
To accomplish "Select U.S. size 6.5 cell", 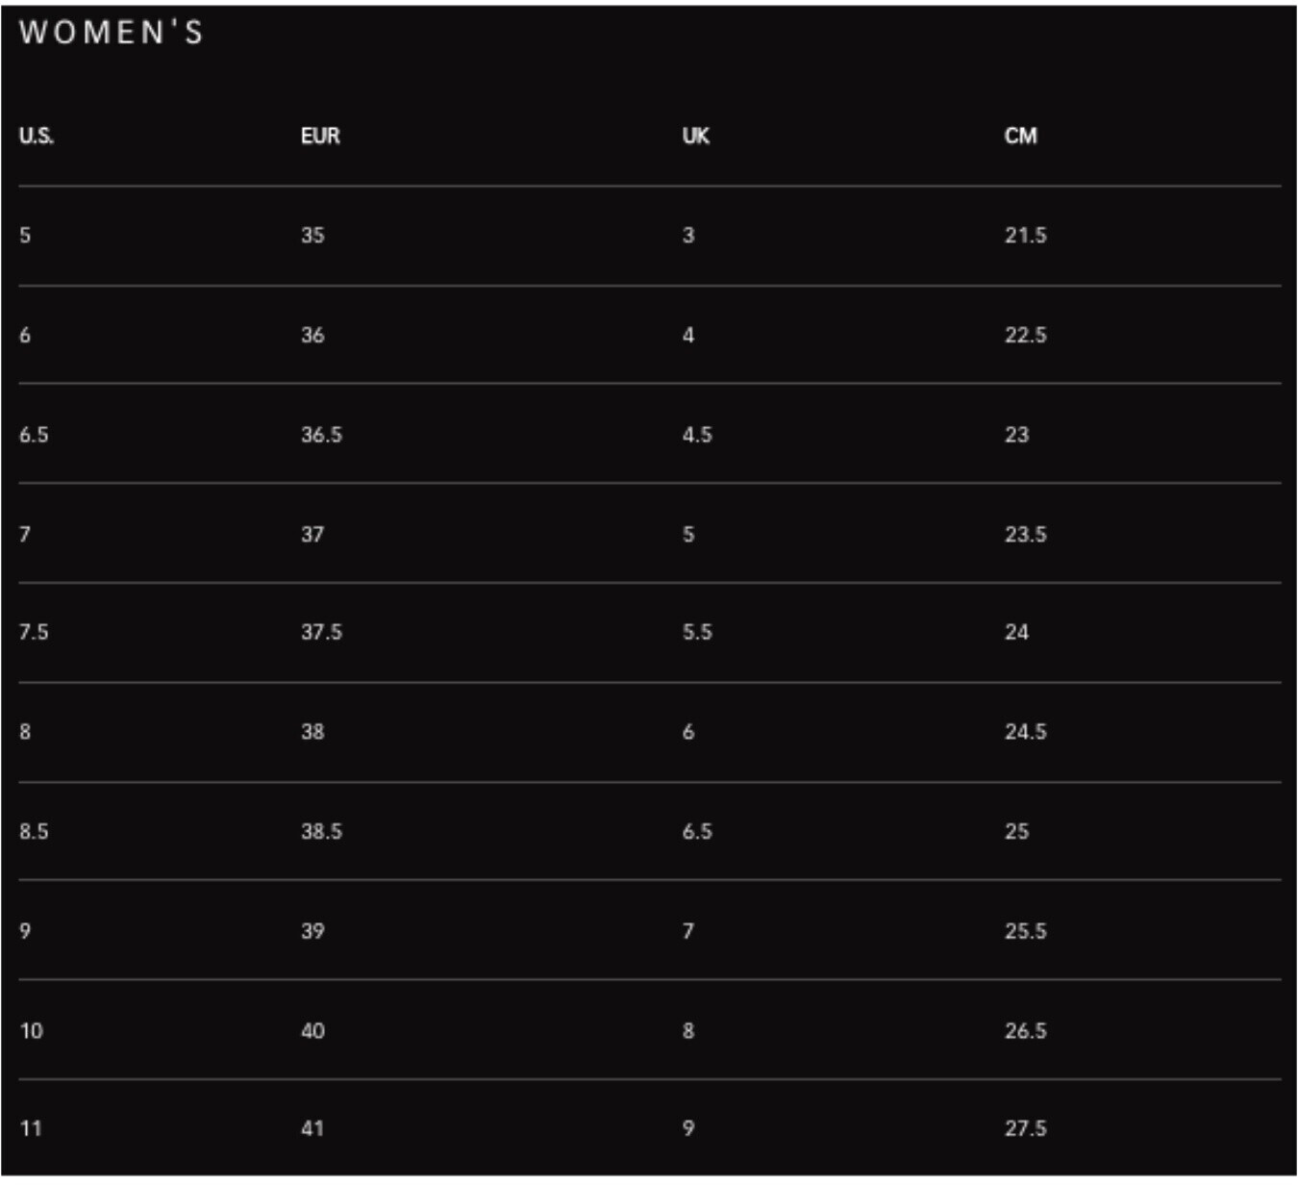I will pos(34,435).
